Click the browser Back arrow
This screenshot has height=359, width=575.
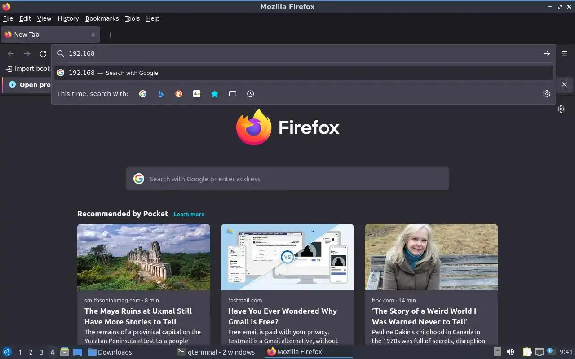pyautogui.click(x=11, y=53)
